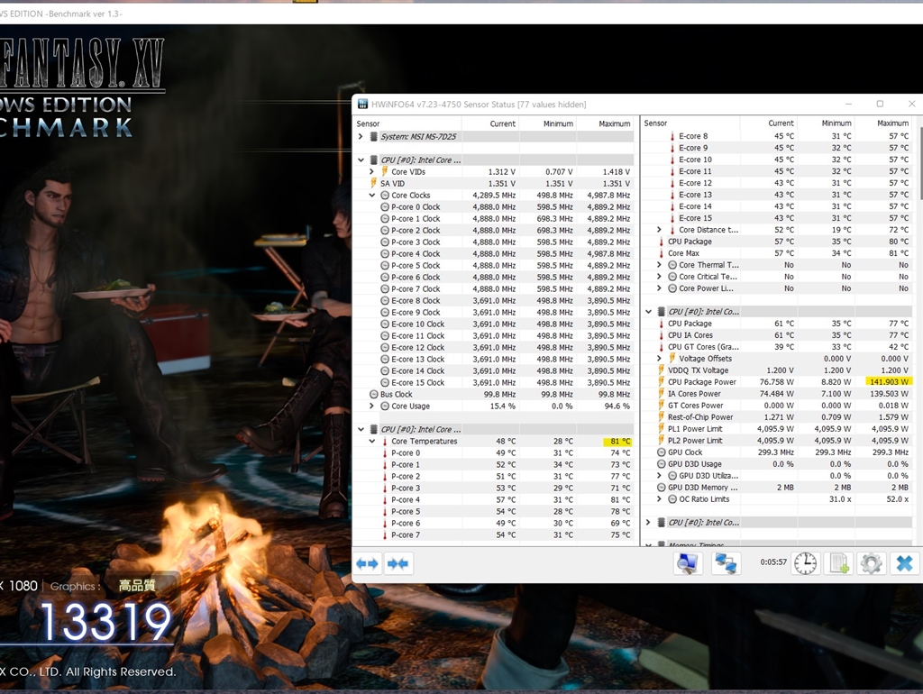Click the GPU D3D Usage circle icon

pyautogui.click(x=661, y=464)
